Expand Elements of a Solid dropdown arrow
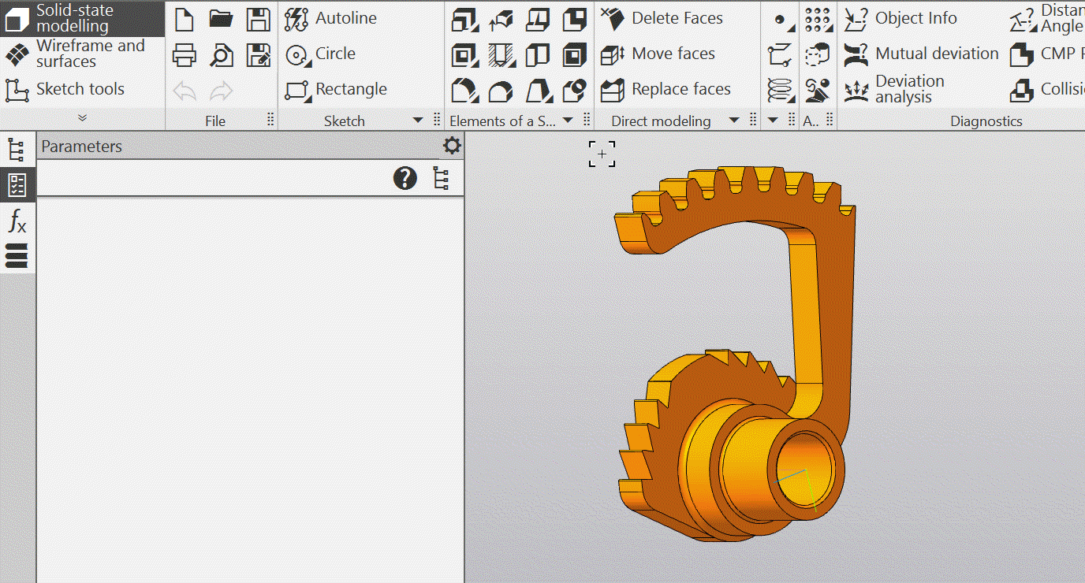This screenshot has width=1085, height=583. point(568,121)
